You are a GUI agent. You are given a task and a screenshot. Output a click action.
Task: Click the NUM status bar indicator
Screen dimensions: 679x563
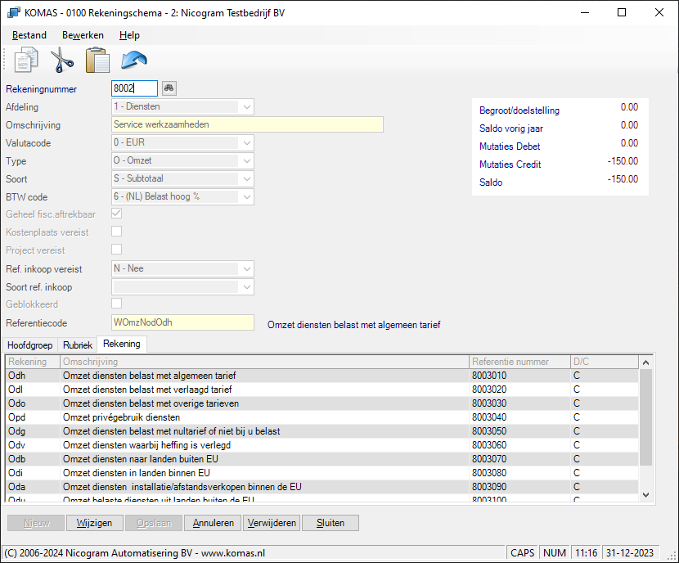pyautogui.click(x=555, y=553)
